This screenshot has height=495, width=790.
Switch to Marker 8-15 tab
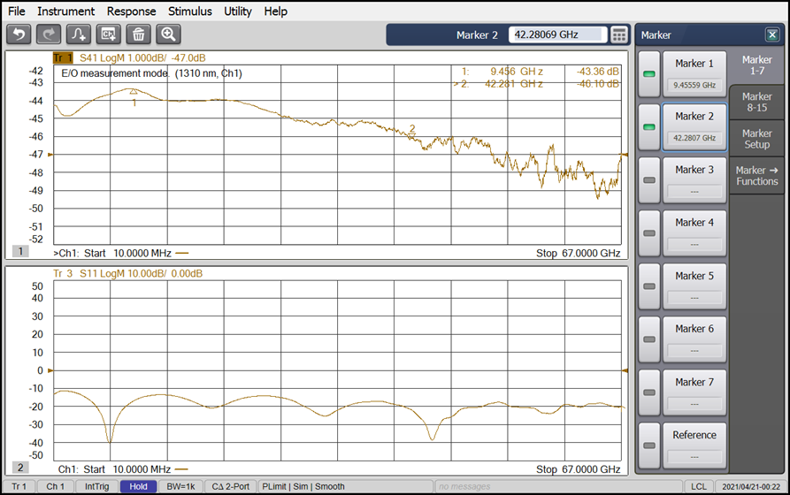click(756, 103)
